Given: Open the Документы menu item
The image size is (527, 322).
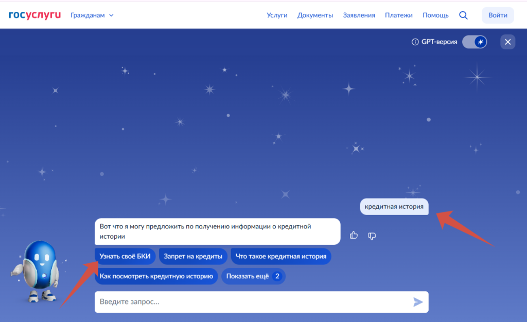Looking at the screenshot, I should 315,15.
